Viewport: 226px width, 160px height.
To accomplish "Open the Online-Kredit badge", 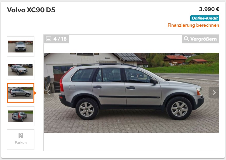I will click(x=205, y=18).
